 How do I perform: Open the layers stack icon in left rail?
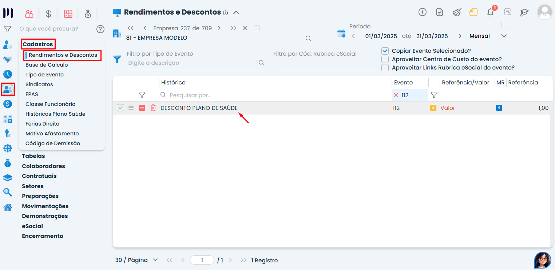pyautogui.click(x=8, y=178)
